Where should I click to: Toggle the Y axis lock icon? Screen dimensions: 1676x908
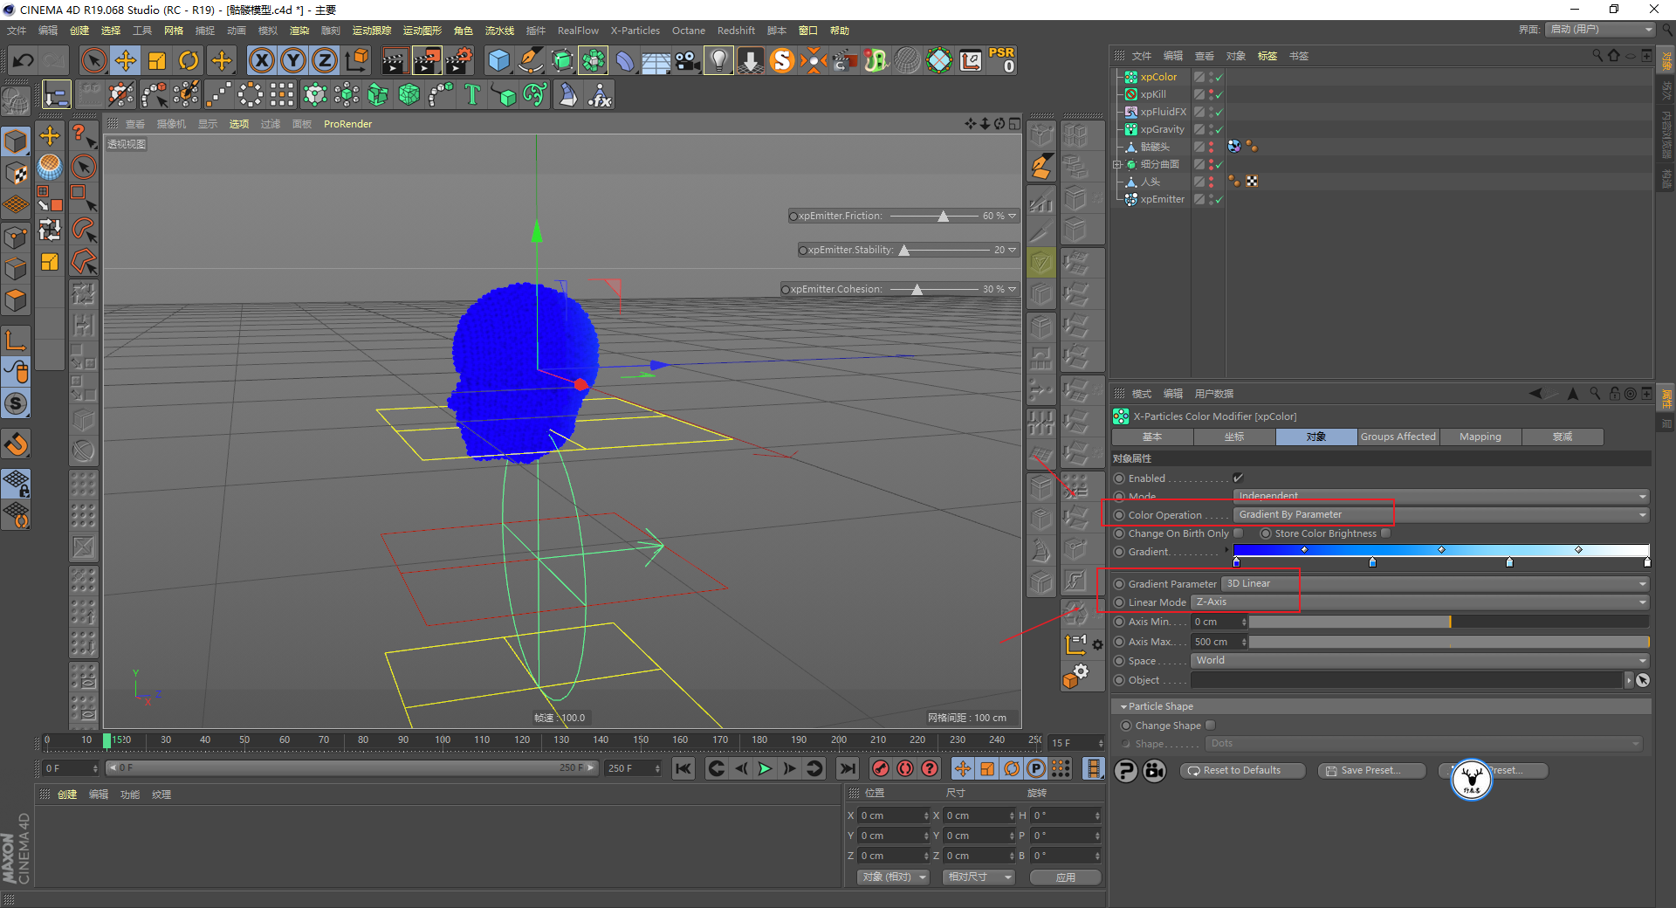pyautogui.click(x=293, y=60)
